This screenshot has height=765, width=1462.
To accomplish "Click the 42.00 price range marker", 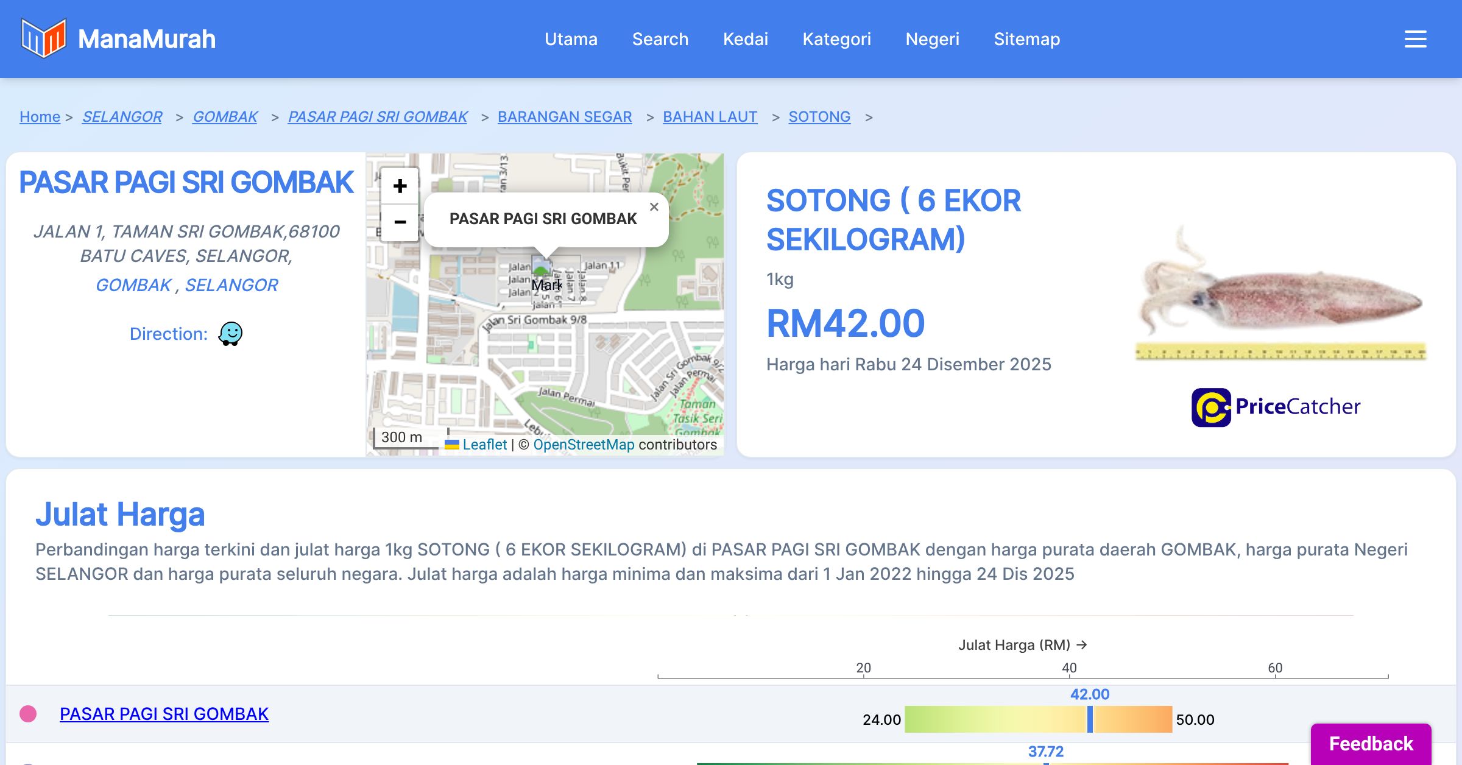I will tap(1090, 719).
